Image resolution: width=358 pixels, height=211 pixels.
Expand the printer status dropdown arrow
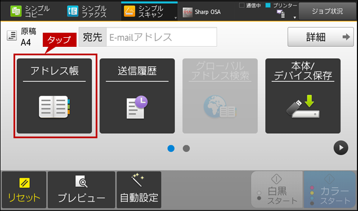click(294, 17)
